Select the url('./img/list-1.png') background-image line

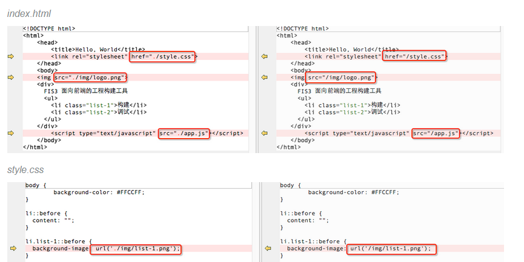139,248
